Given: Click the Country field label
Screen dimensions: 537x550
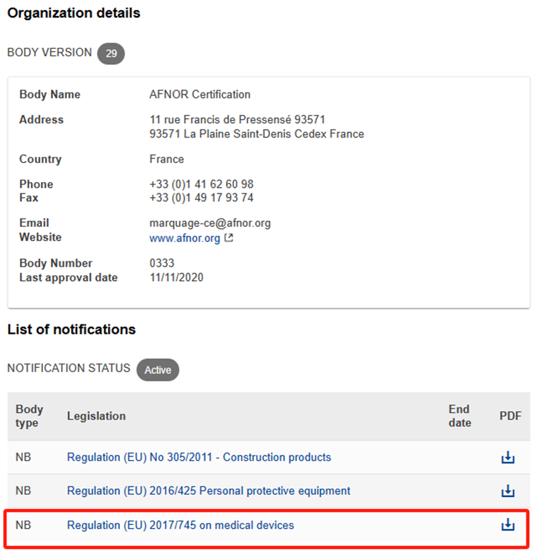Looking at the screenshot, I should 40,160.
